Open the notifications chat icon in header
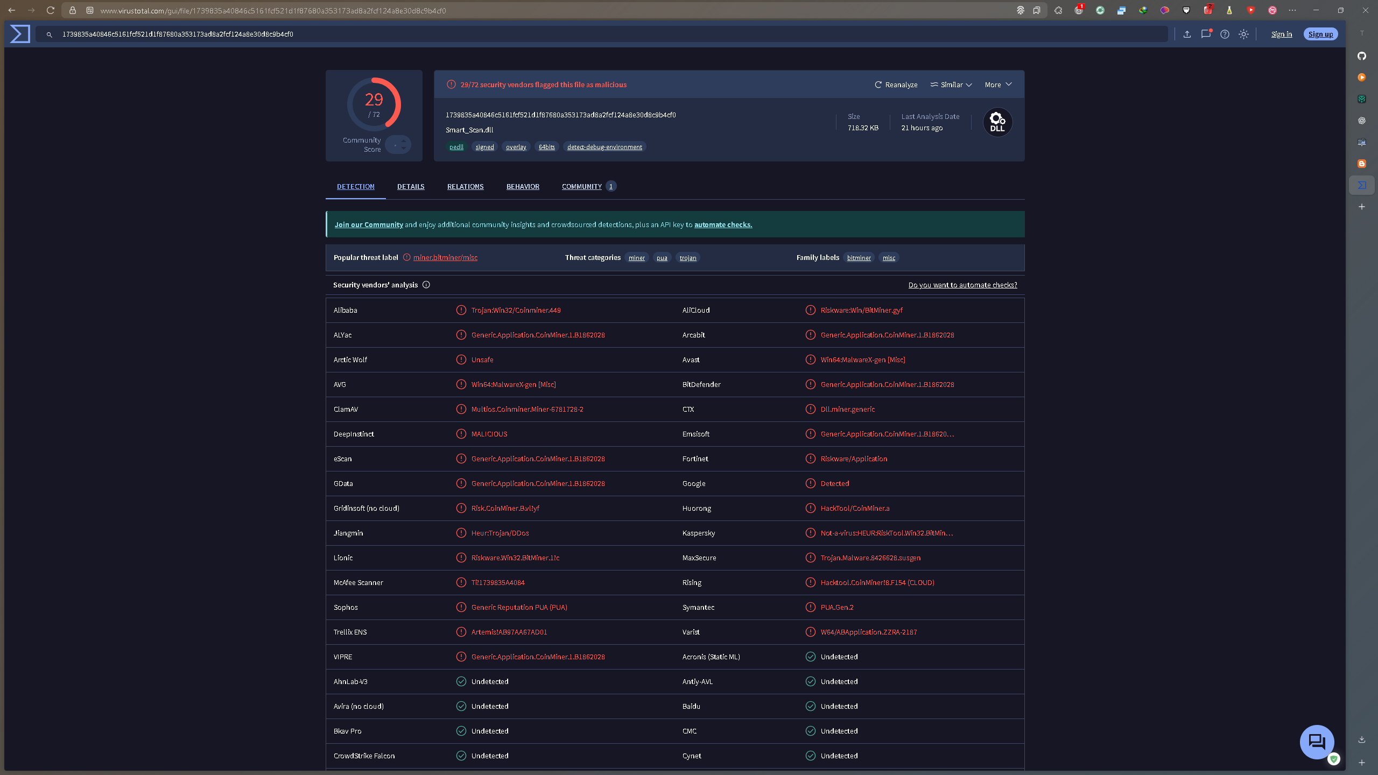Screen dimensions: 1378x775 1206,34
